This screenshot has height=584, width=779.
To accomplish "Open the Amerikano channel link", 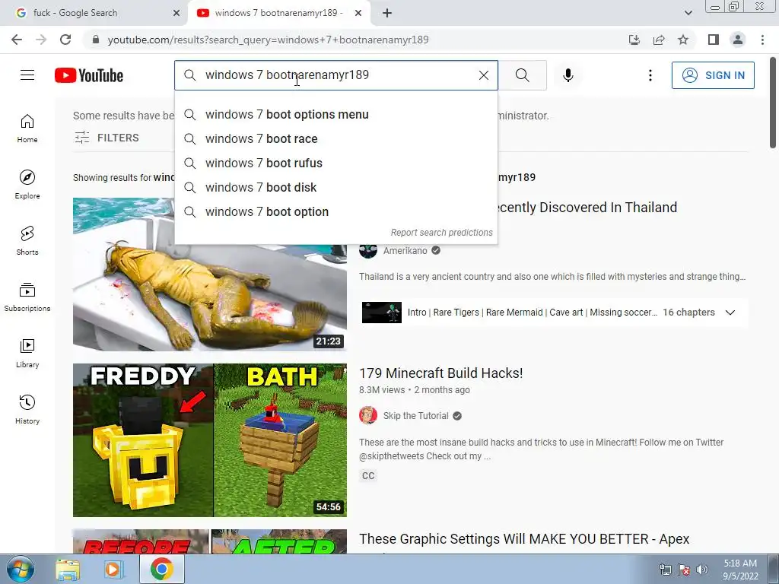I will tap(405, 251).
